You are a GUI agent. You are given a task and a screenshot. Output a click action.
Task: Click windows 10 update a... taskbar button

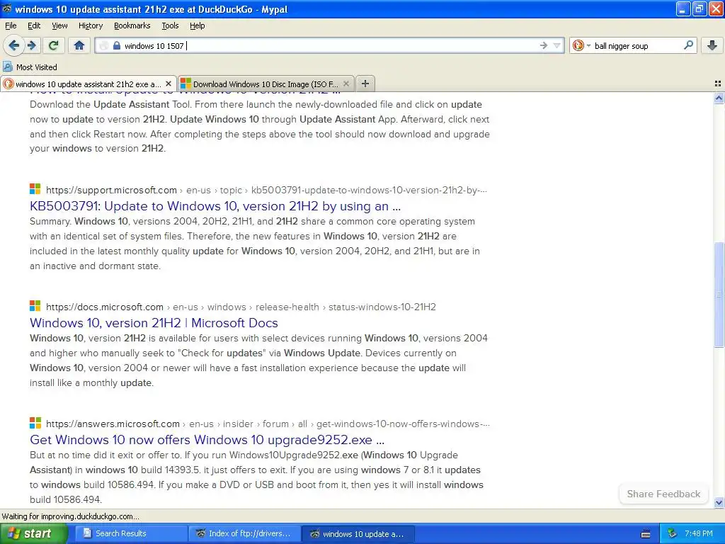(358, 533)
